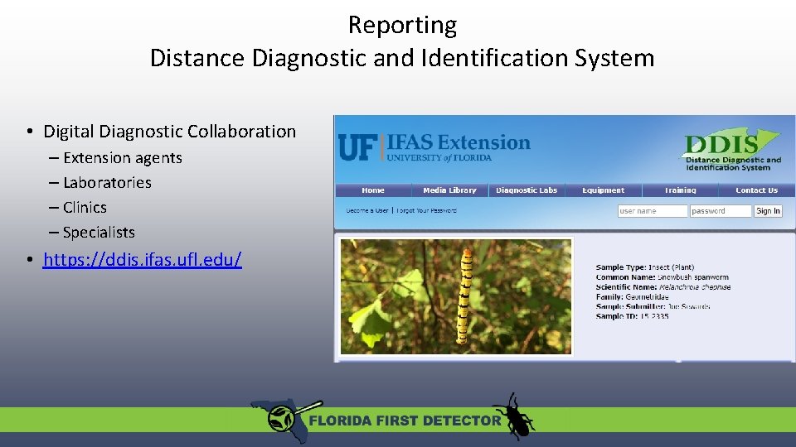Open the https://ddis.ifas.ufl.edu/ hyperlink
Viewport: 796px width, 447px height.
[x=142, y=259]
